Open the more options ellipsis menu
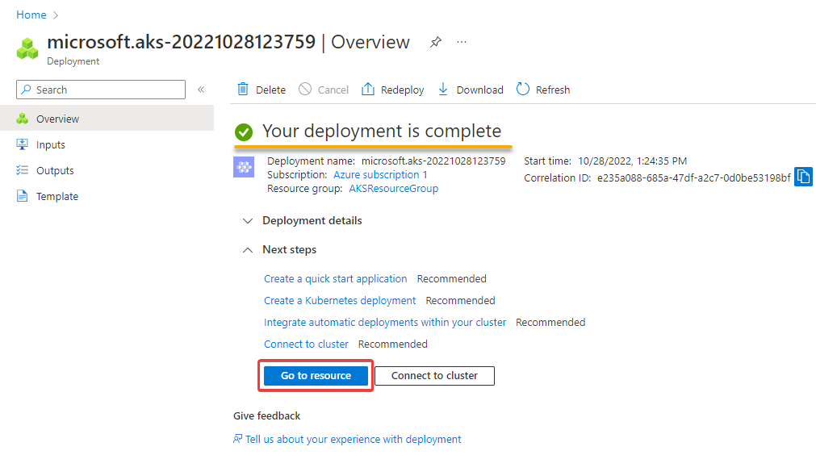Viewport: 816px width, 455px height. coord(462,42)
